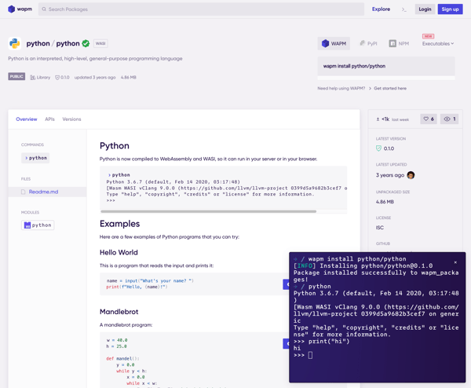Click the wapm install python/python command box
Image resolution: width=471 pixels, height=388 pixels.
tap(386, 66)
